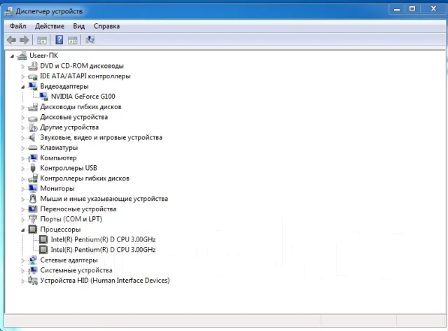The height and width of the screenshot is (331, 448).
Task: Click the Клавиатуры keyboard icon
Action: pos(33,148)
